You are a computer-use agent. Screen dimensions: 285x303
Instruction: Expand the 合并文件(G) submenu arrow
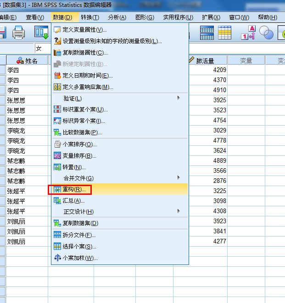click(x=179, y=177)
